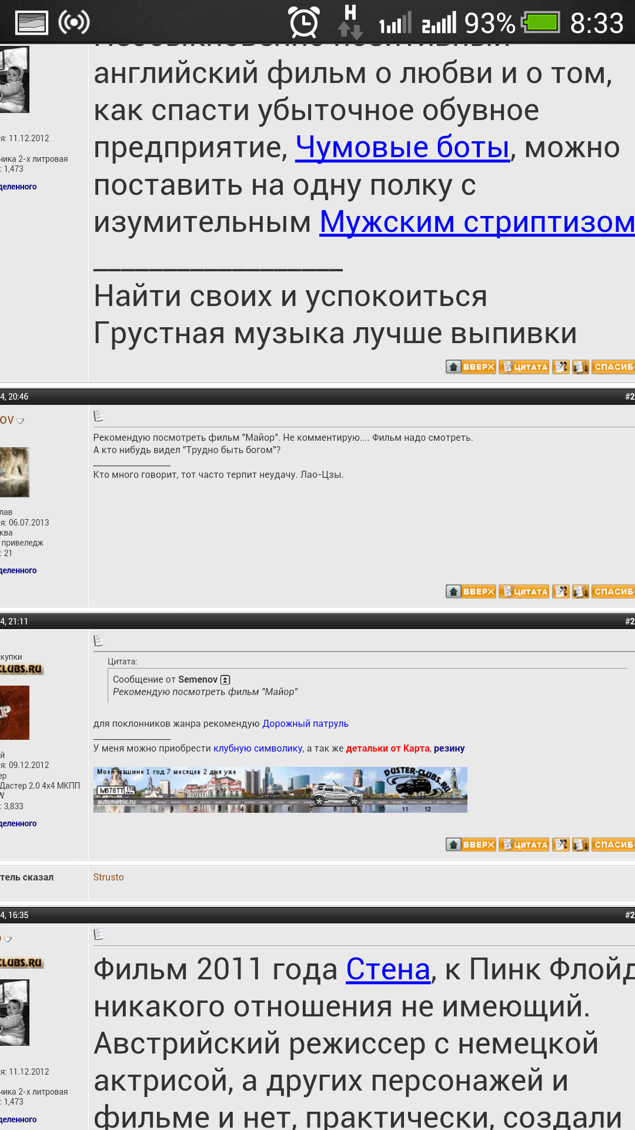The height and width of the screenshot is (1130, 635).
Task: Open the alarm clock status bar icon
Action: click(304, 22)
